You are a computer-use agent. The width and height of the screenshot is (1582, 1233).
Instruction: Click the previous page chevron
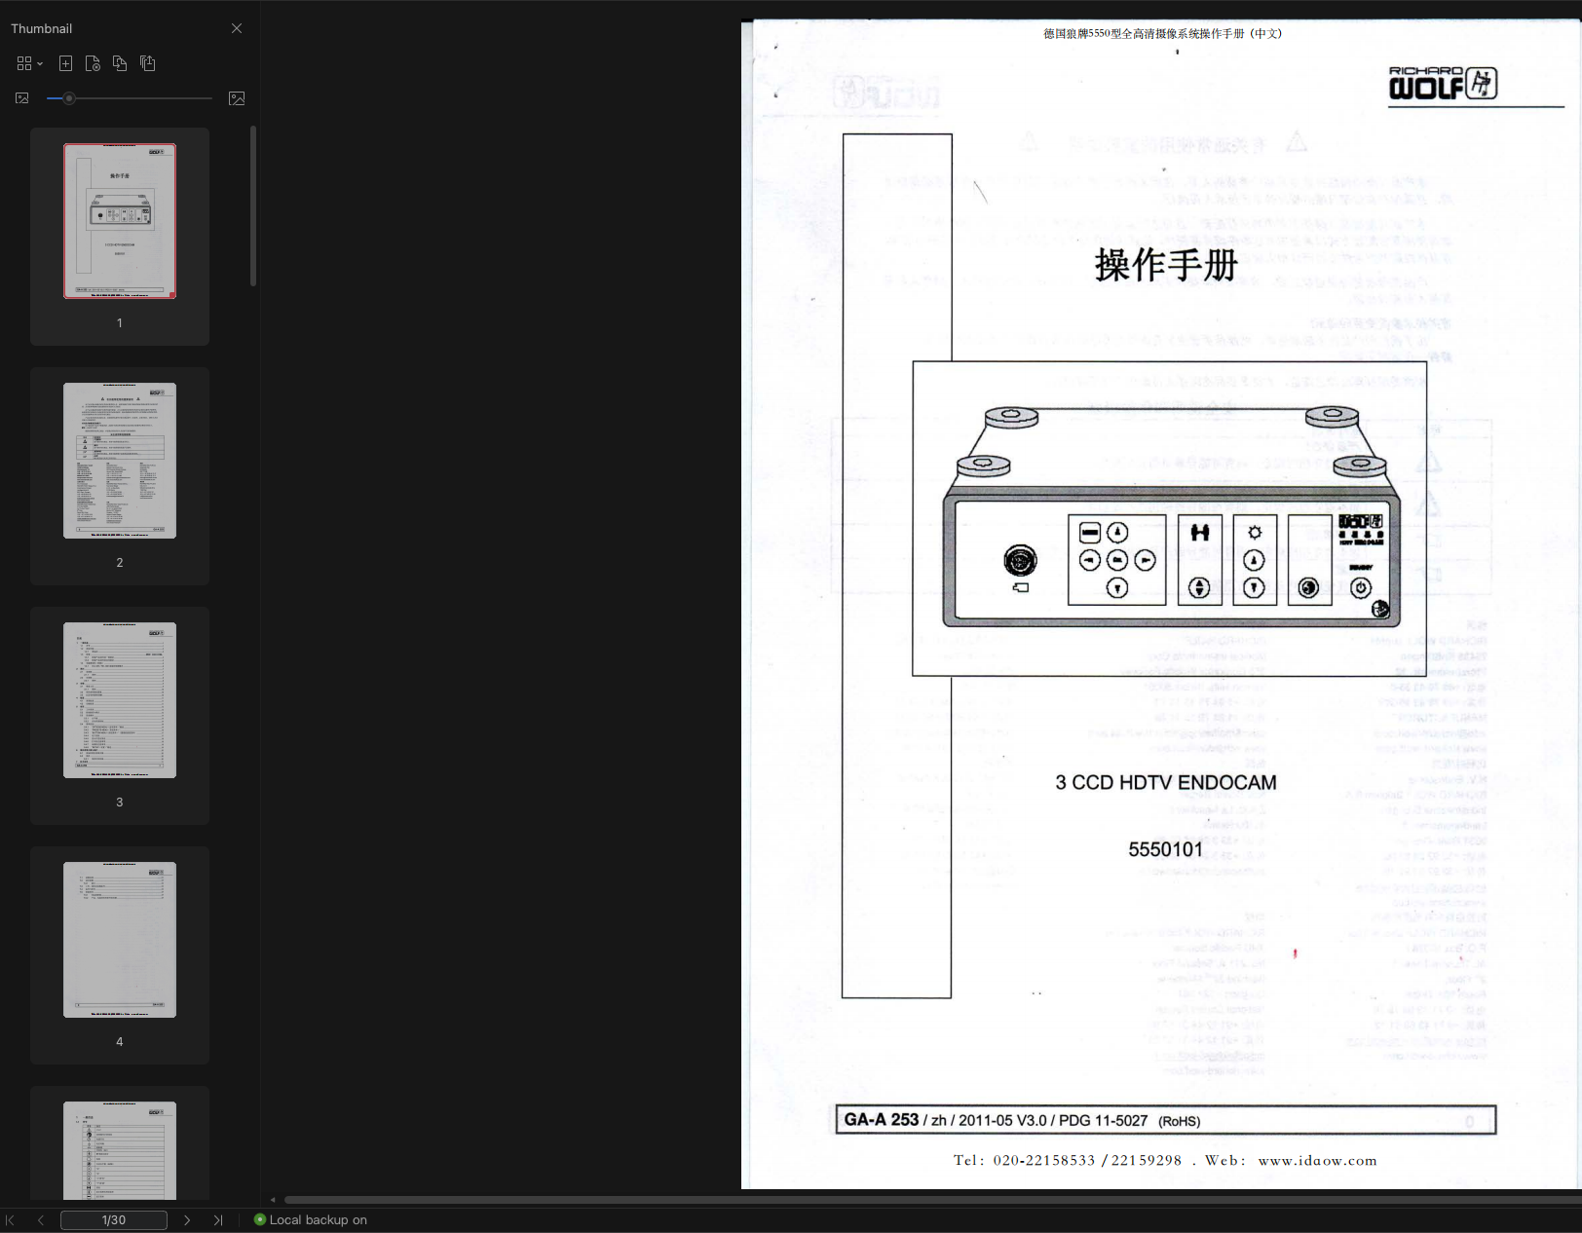coord(40,1219)
